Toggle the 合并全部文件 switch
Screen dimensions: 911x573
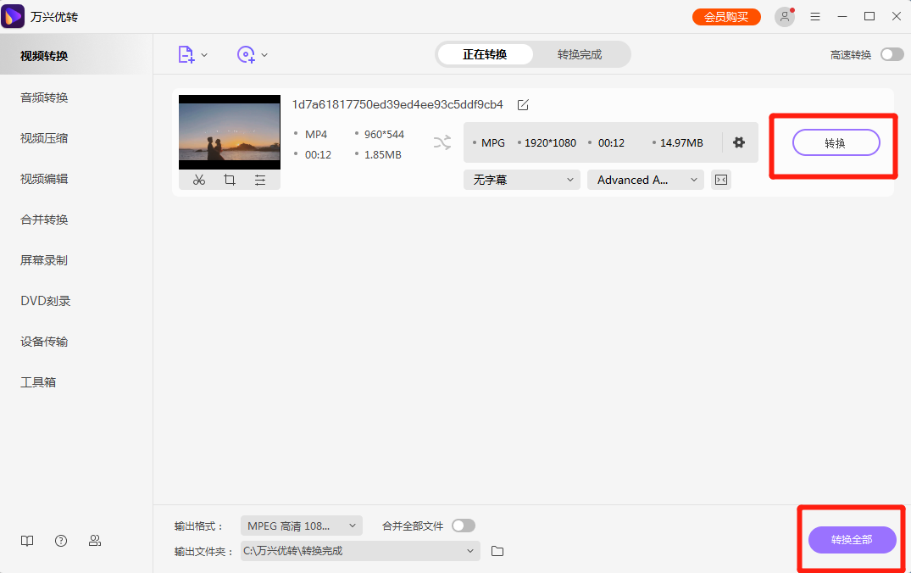463,526
